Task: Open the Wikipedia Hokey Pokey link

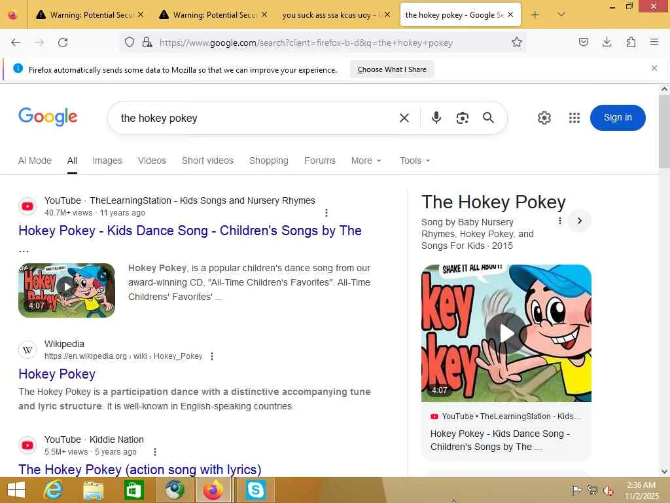Action: click(57, 374)
